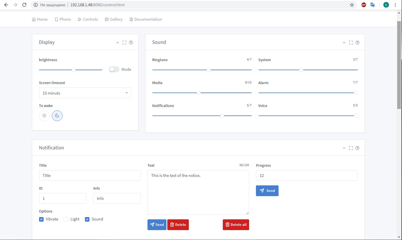Open help icon in Sound panel

(x=357, y=42)
